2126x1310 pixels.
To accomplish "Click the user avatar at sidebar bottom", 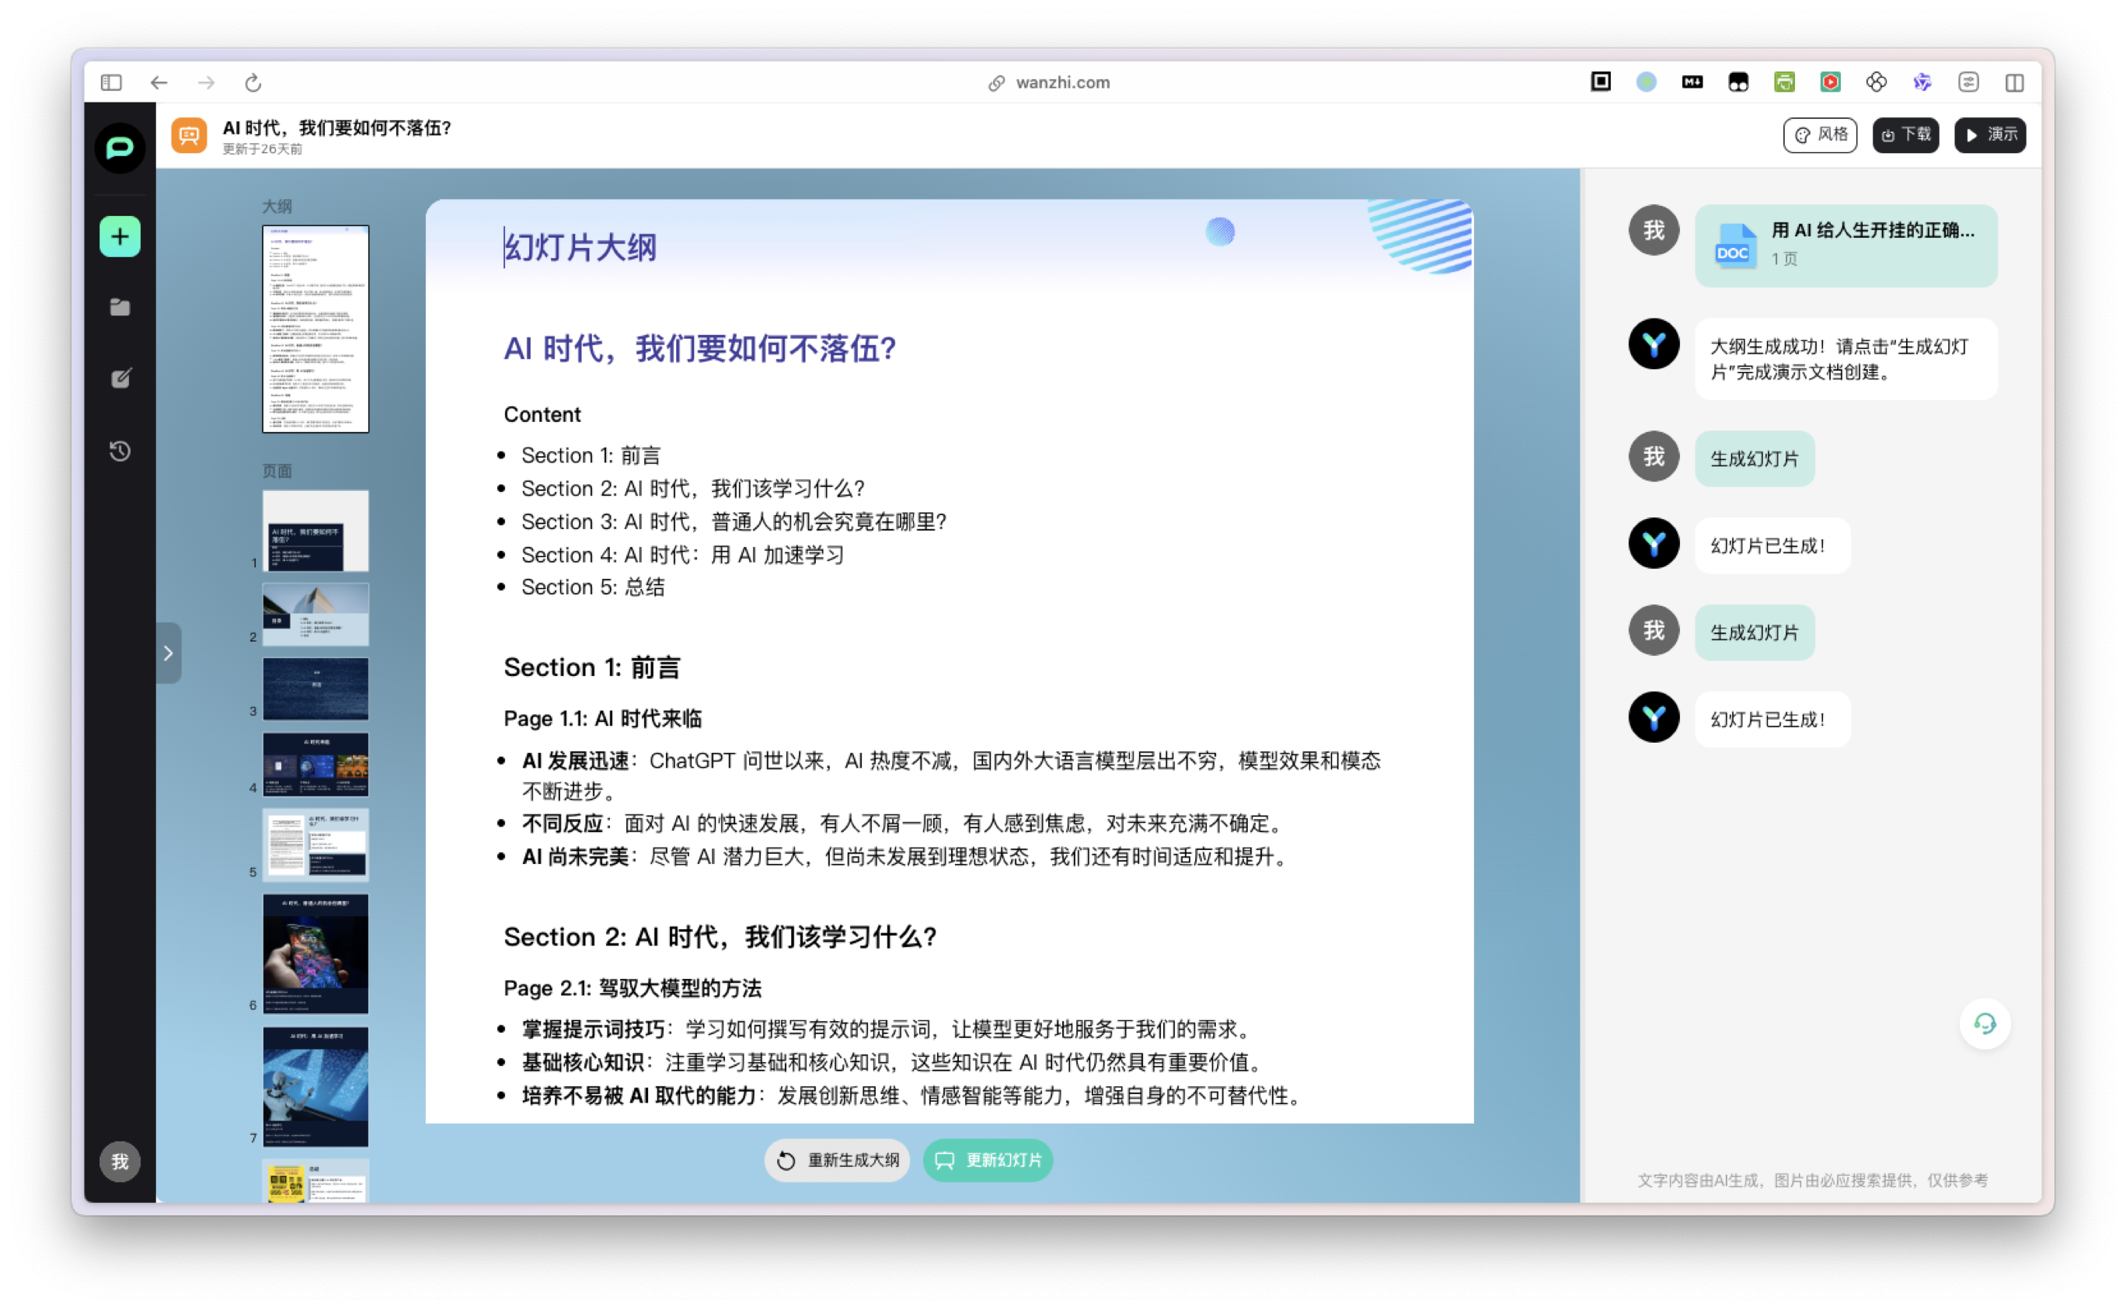I will click(x=120, y=1161).
